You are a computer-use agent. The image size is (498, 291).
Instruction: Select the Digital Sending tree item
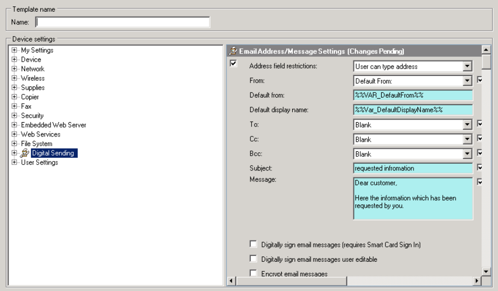[x=54, y=153]
